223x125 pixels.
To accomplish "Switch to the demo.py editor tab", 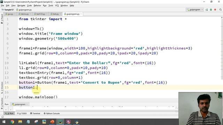I will (x=25, y=14).
